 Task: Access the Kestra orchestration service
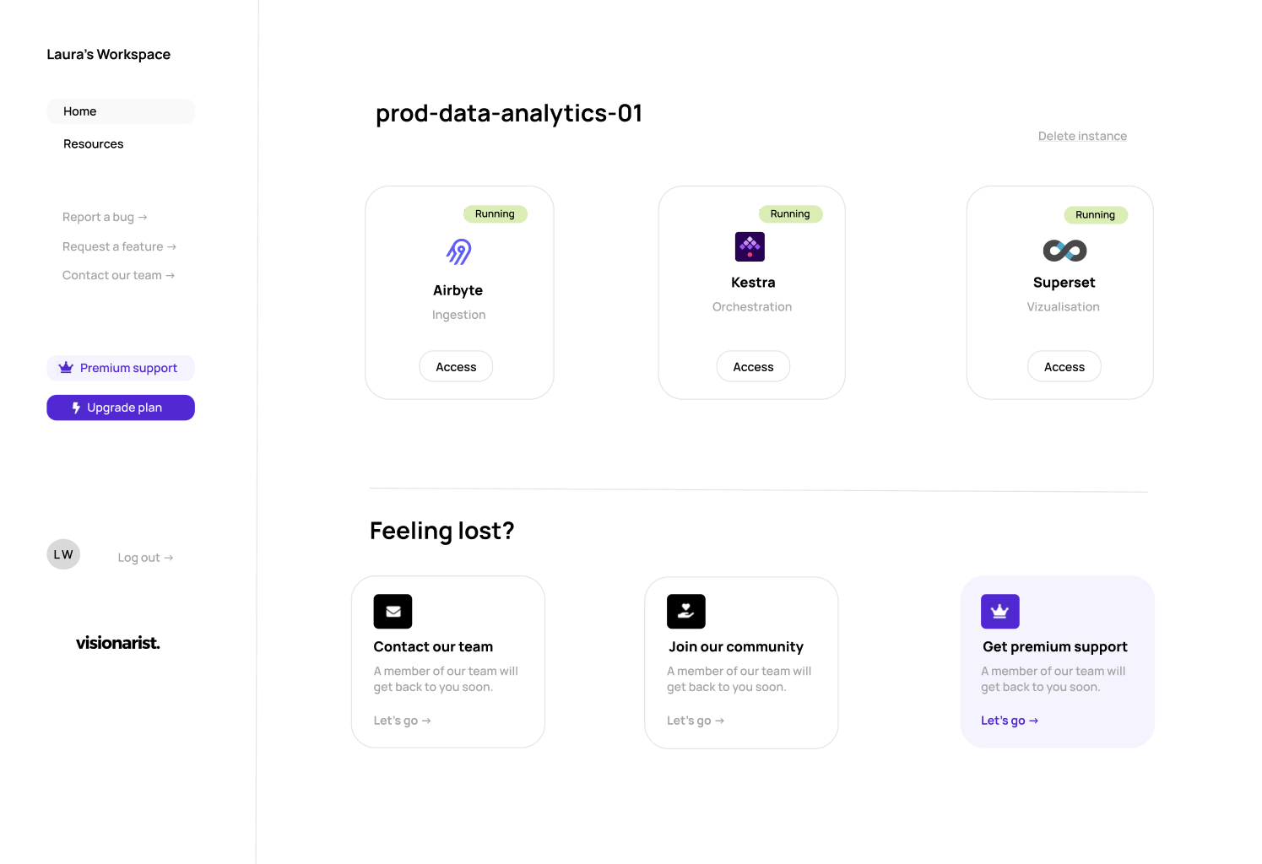(x=753, y=366)
